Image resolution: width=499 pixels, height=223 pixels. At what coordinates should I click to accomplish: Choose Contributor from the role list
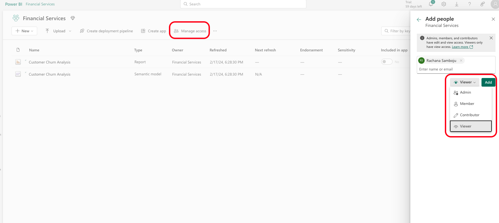pyautogui.click(x=469, y=115)
